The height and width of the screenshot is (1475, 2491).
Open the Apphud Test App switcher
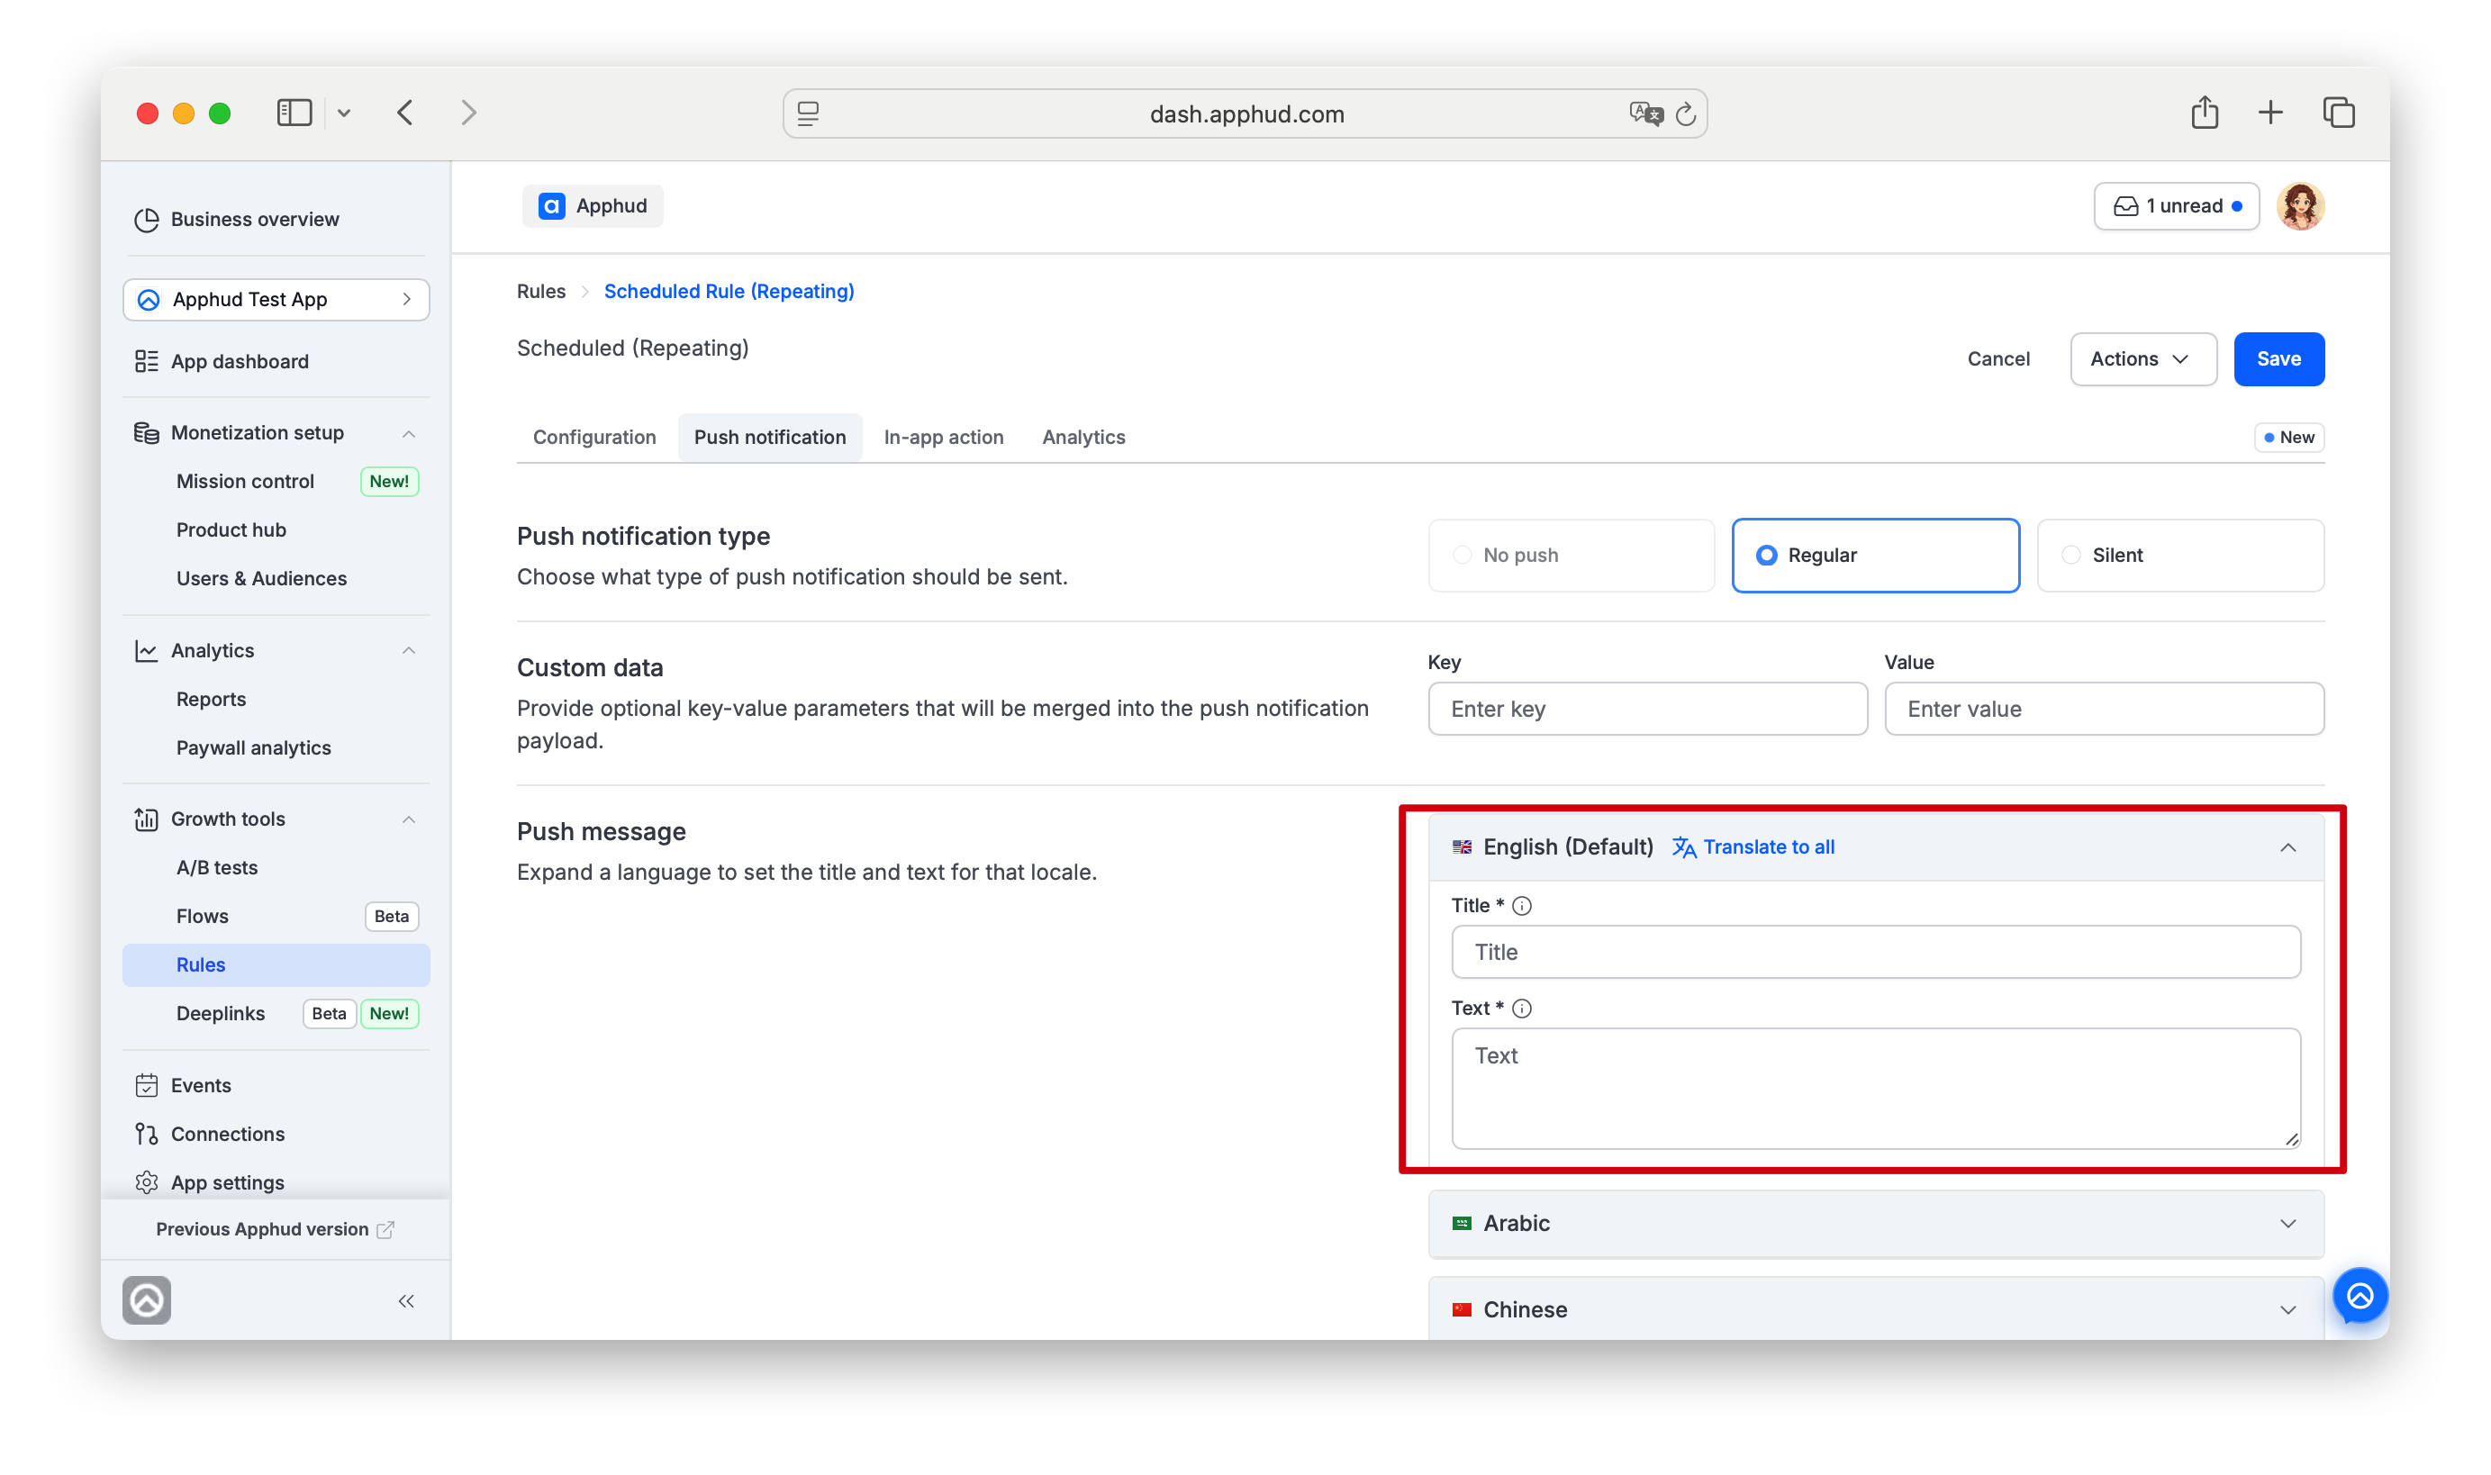(276, 299)
